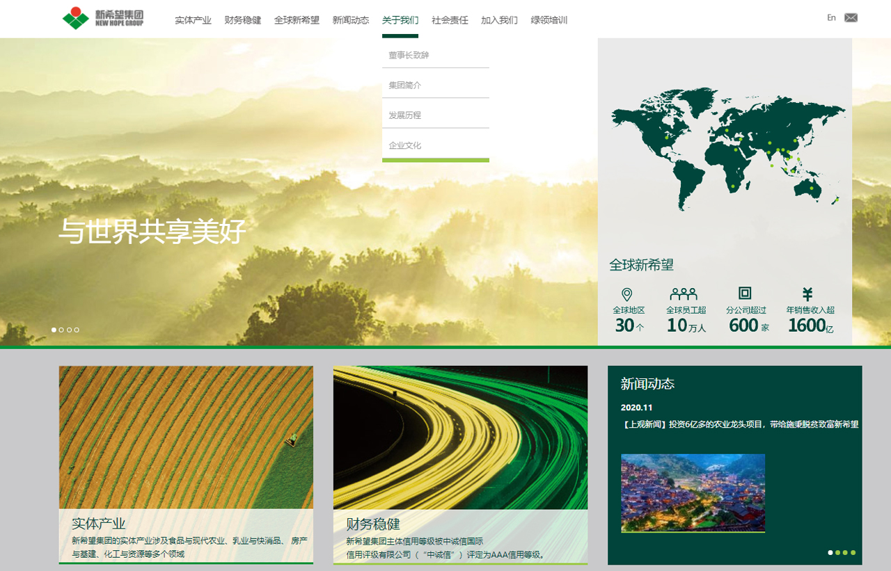The height and width of the screenshot is (571, 891).
Task: Select the second banner carousel dot
Action: [61, 330]
